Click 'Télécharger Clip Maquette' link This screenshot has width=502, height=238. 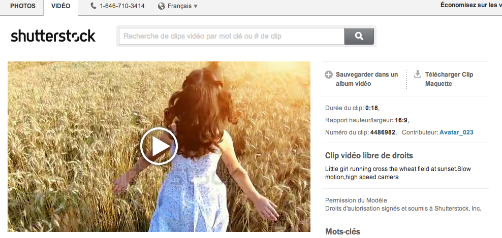point(449,79)
